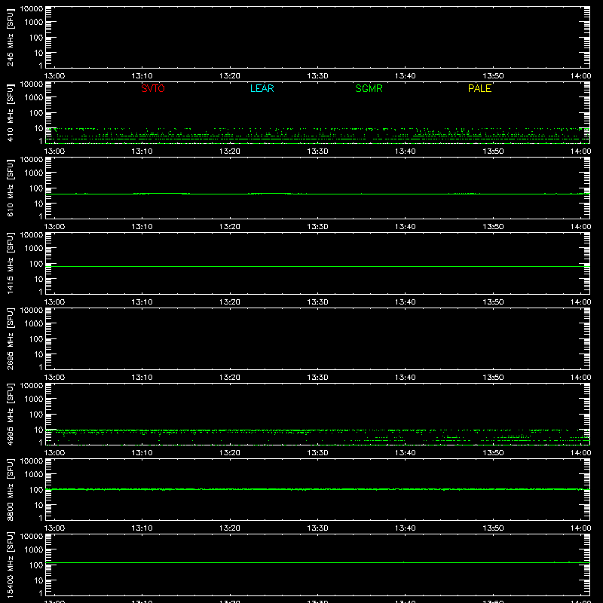Viewport: 603px width, 603px height.
Task: Select the 4995 MHz [SFU] axis title
Action: [11, 414]
